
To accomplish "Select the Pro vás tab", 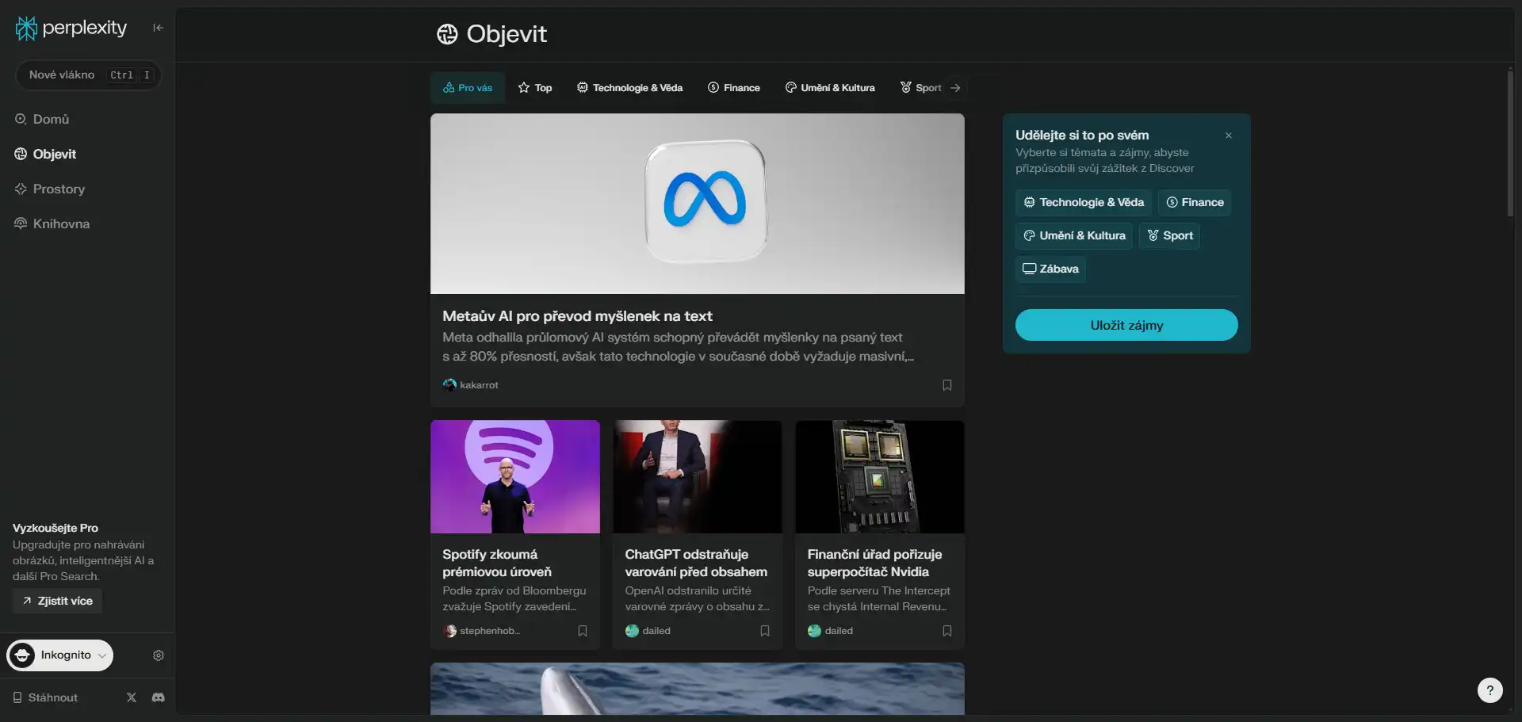I will point(468,88).
